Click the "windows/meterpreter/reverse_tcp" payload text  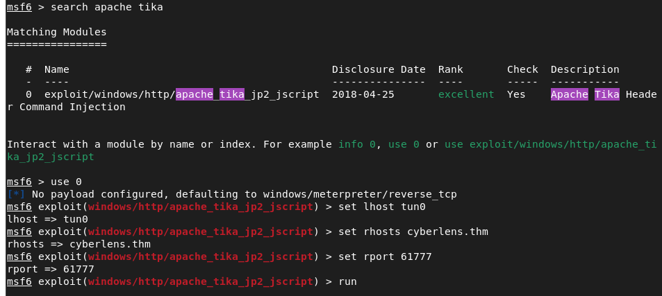[x=360, y=194]
